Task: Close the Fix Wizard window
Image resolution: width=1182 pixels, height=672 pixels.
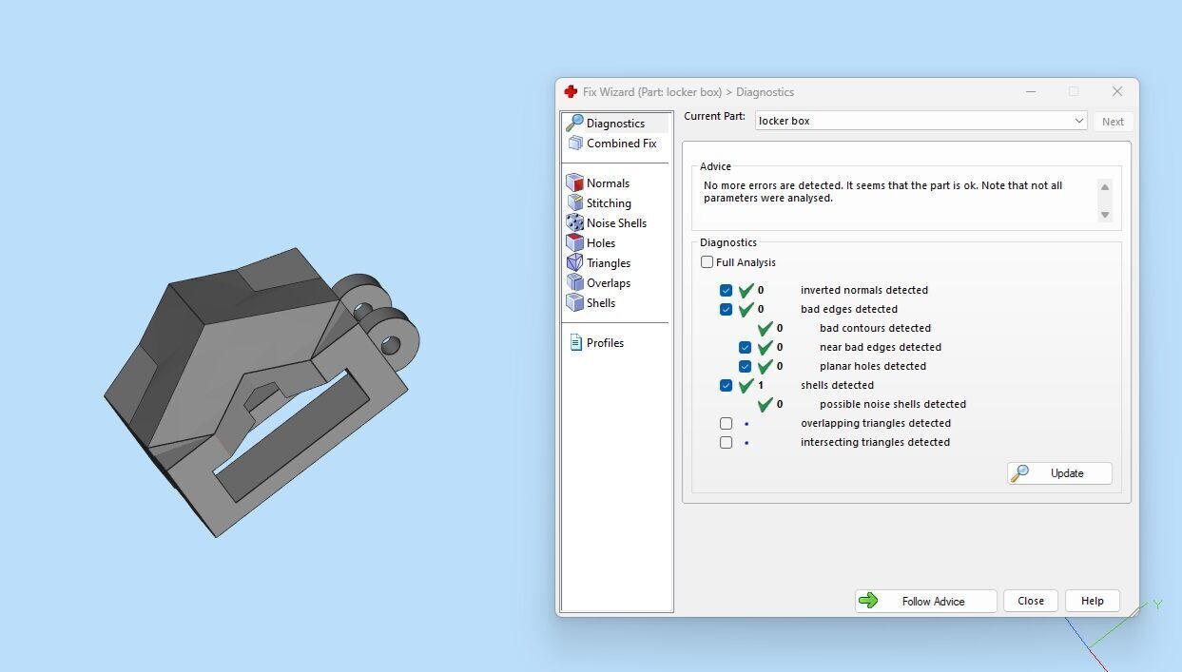Action: (x=1116, y=91)
